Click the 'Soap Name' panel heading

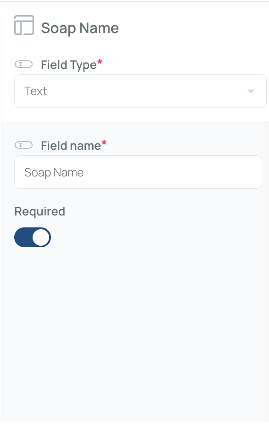[x=80, y=28]
